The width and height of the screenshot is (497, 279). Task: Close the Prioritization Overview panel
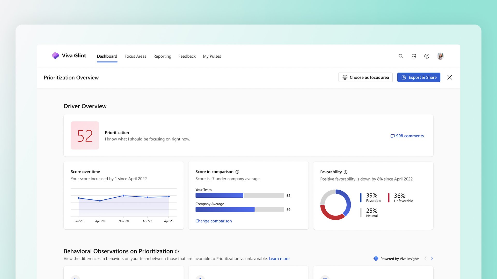coord(450,77)
